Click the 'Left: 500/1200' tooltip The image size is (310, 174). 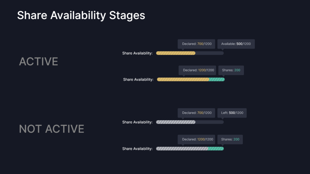point(232,113)
